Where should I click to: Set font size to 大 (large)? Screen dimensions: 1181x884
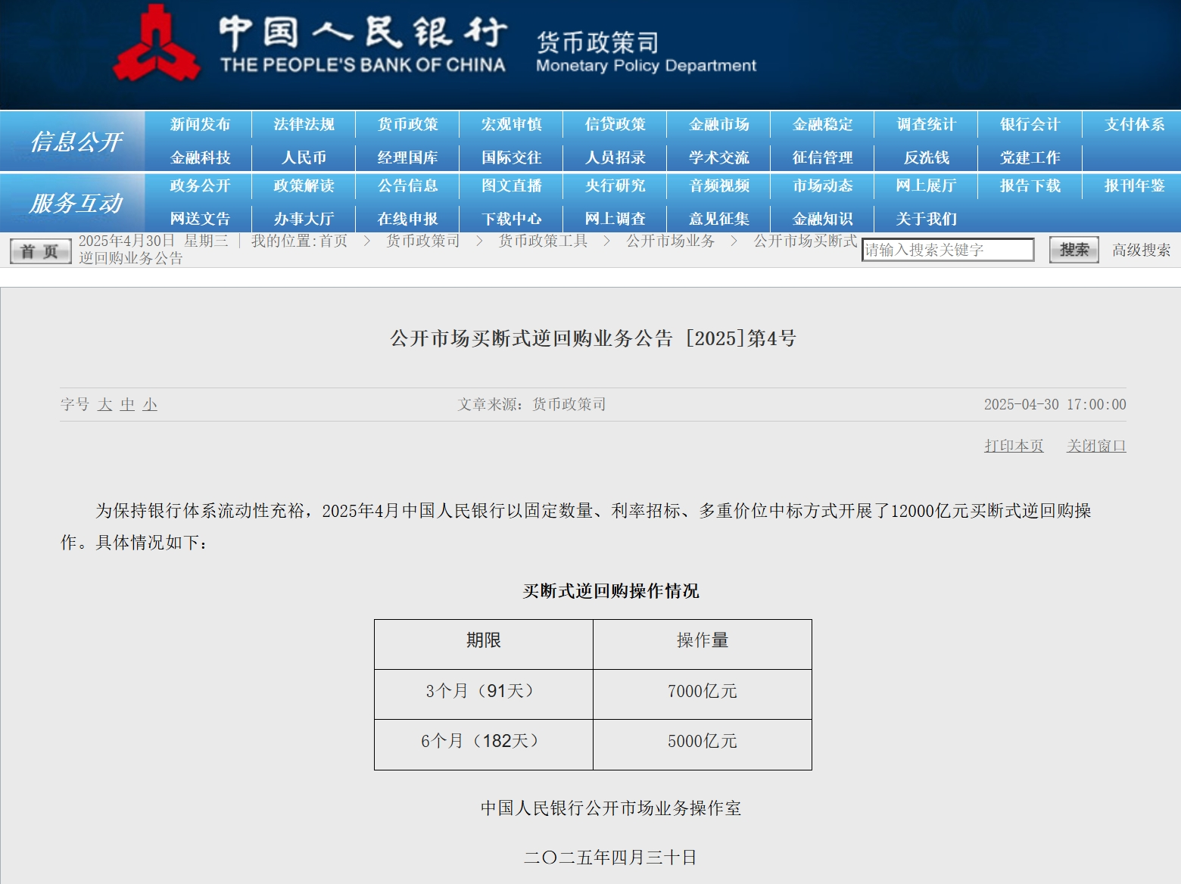(x=104, y=405)
